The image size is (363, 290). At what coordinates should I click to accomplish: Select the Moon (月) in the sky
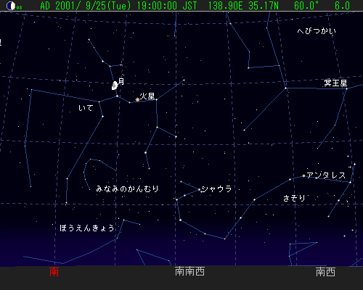(115, 86)
